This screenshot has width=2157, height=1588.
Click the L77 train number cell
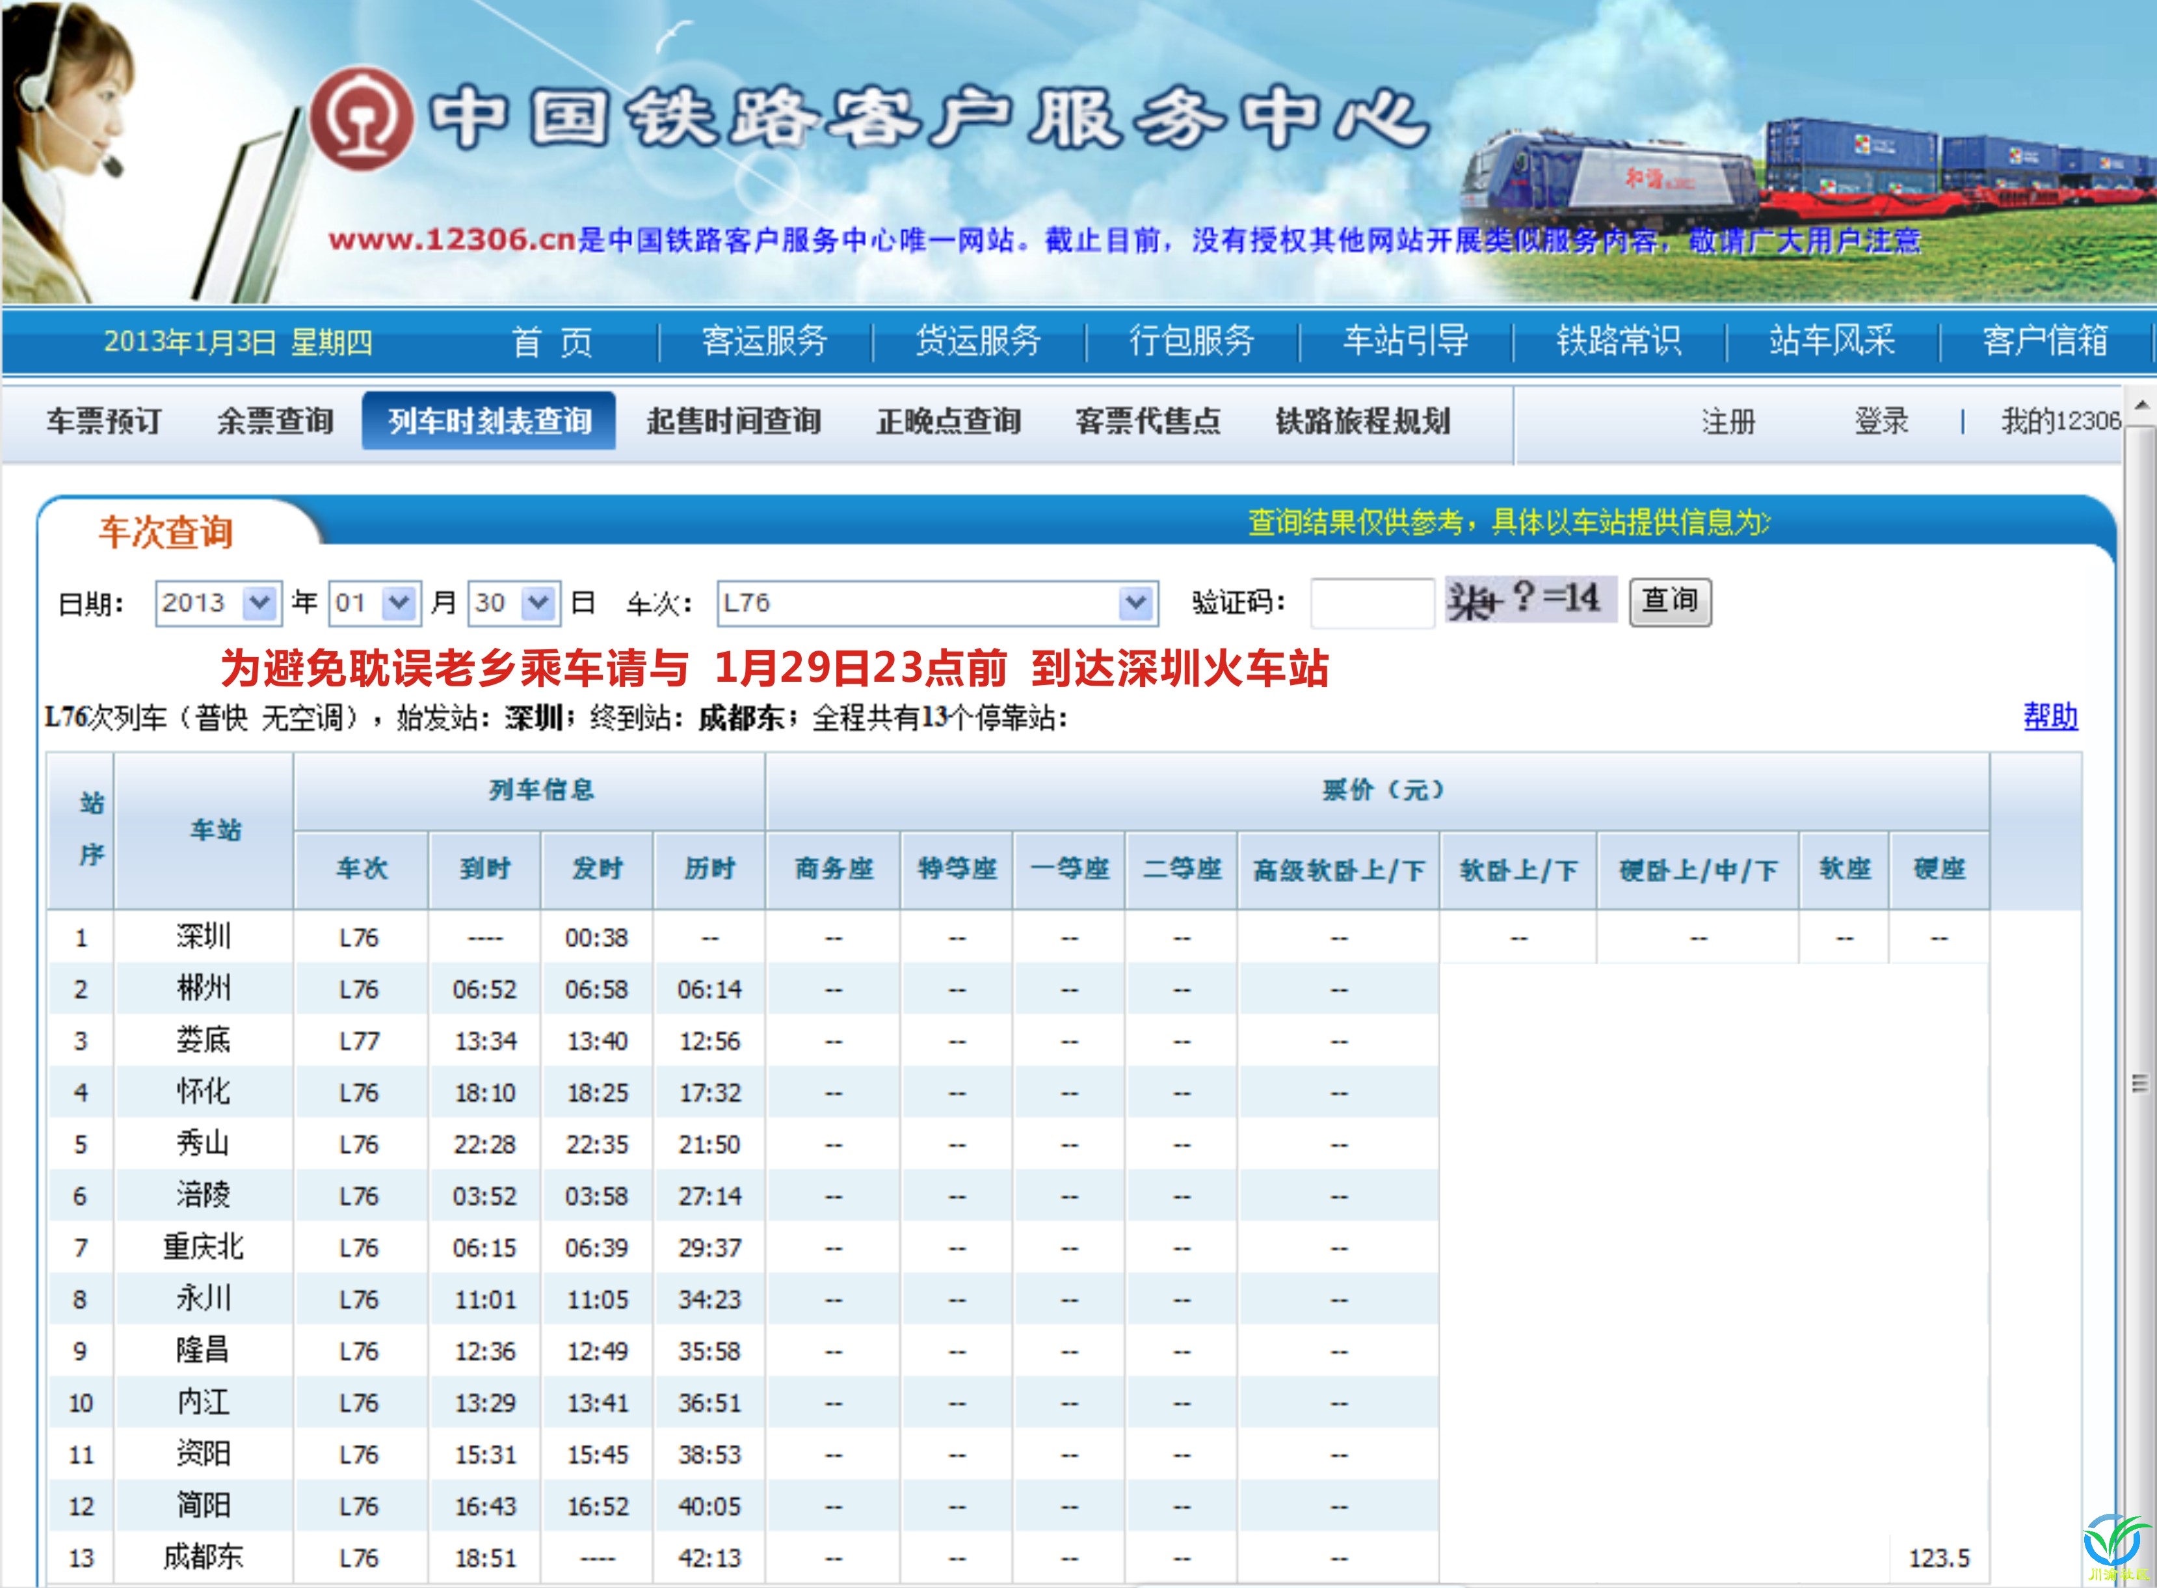[x=360, y=1041]
